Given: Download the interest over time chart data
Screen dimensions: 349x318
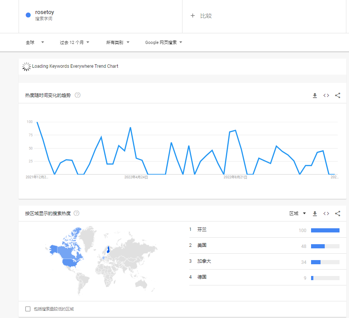Looking at the screenshot, I should pyautogui.click(x=315, y=95).
